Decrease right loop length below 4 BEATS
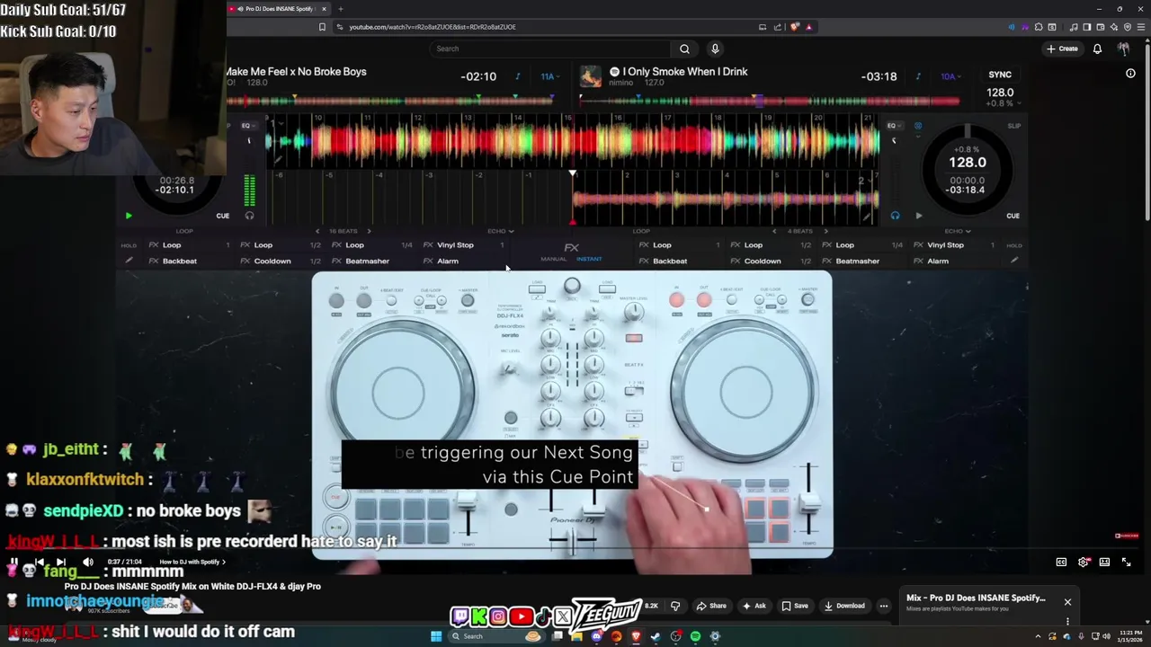Image resolution: width=1151 pixels, height=647 pixels. 774,231
